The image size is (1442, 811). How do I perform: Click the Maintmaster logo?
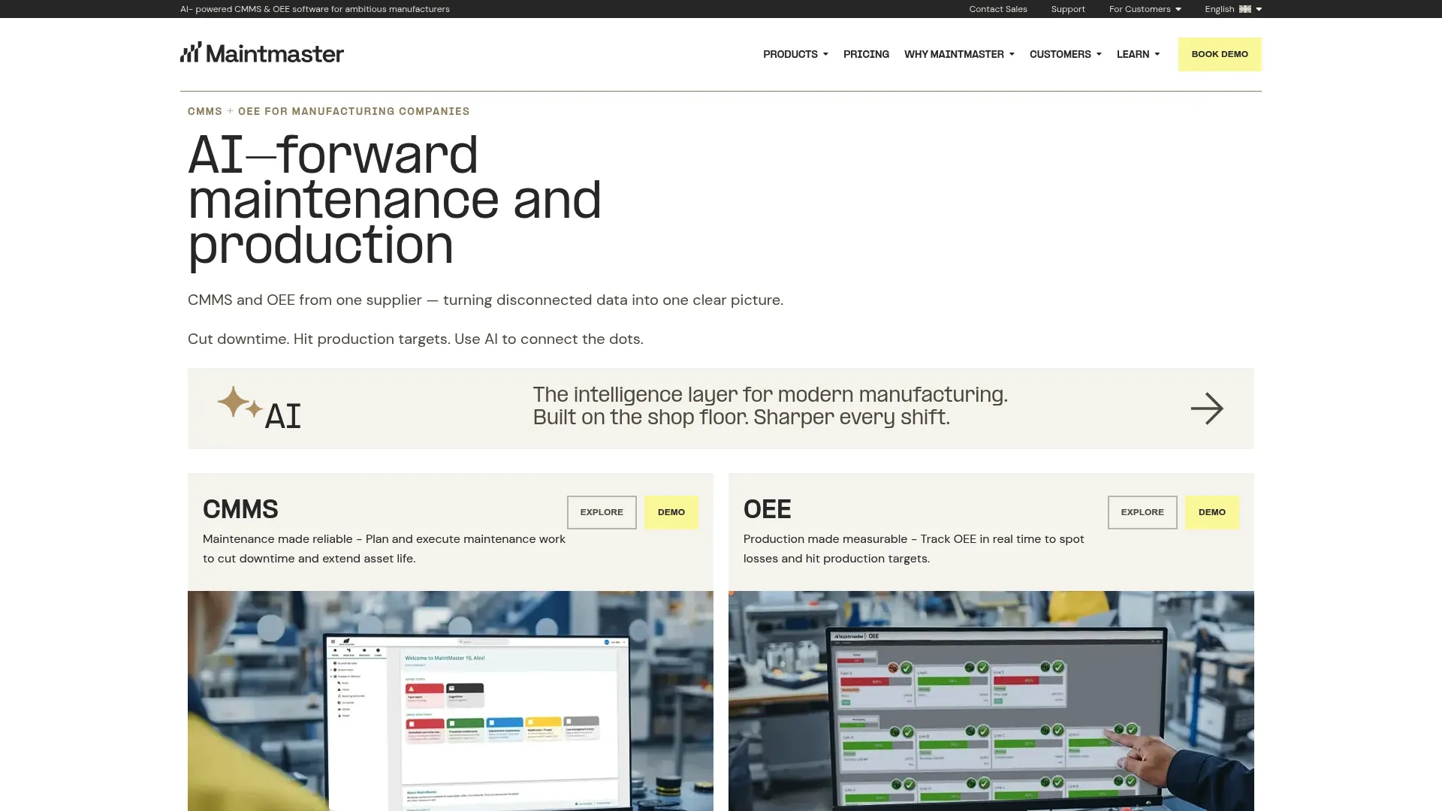point(262,53)
